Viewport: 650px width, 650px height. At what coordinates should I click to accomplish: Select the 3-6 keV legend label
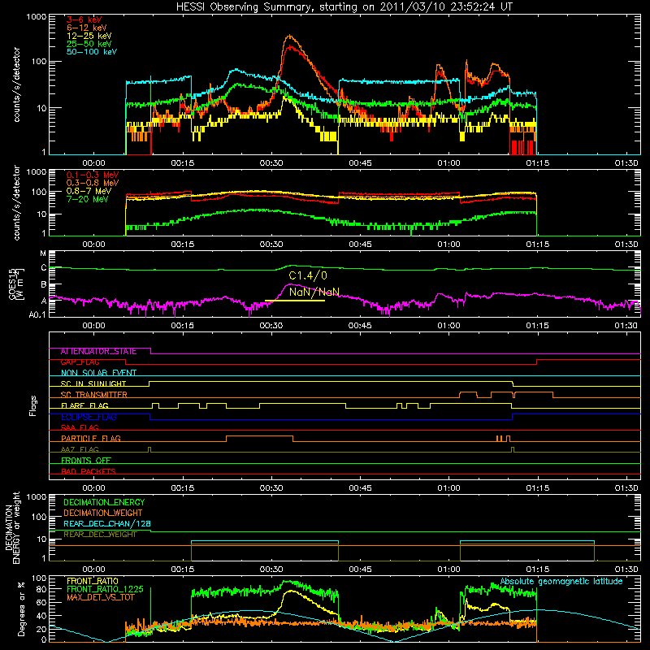84,19
